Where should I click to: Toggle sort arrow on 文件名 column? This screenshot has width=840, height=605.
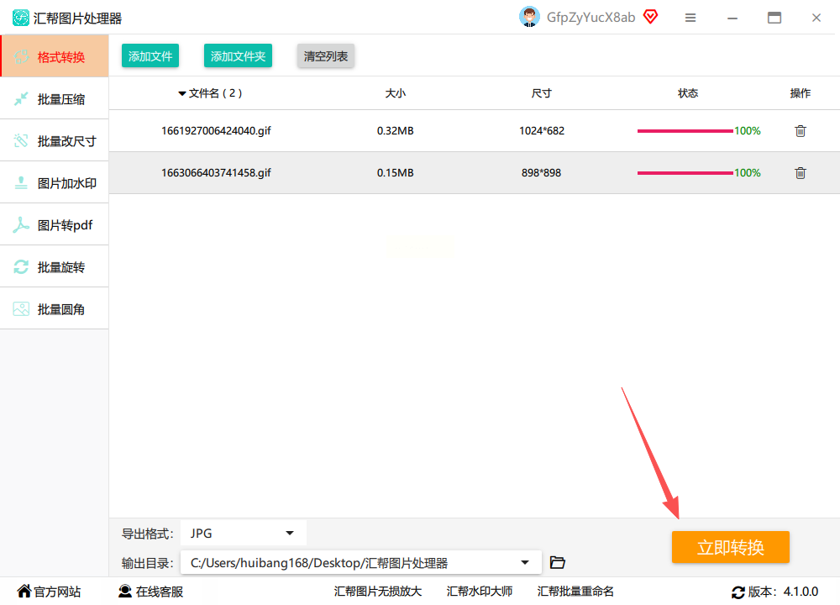click(182, 94)
